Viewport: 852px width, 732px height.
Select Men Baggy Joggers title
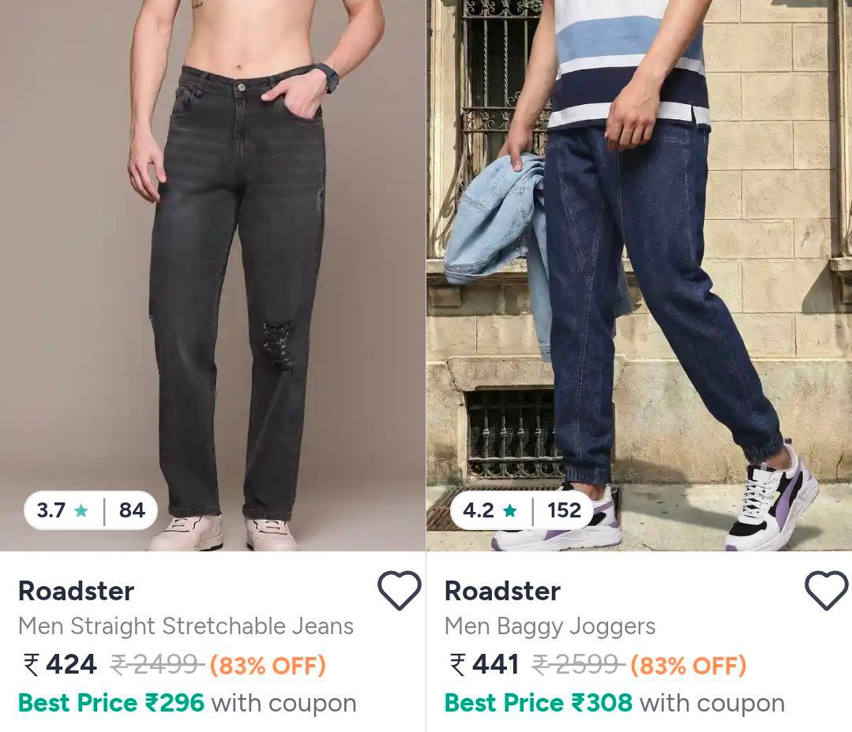coord(550,626)
